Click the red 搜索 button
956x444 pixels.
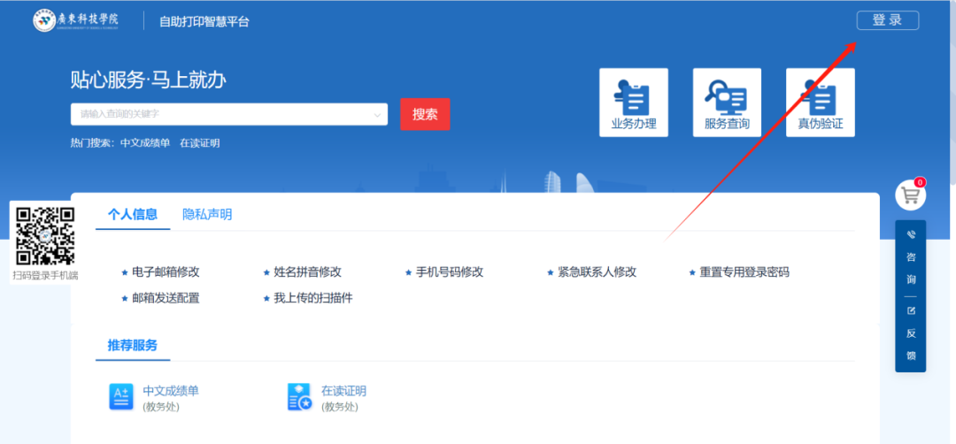click(x=425, y=114)
